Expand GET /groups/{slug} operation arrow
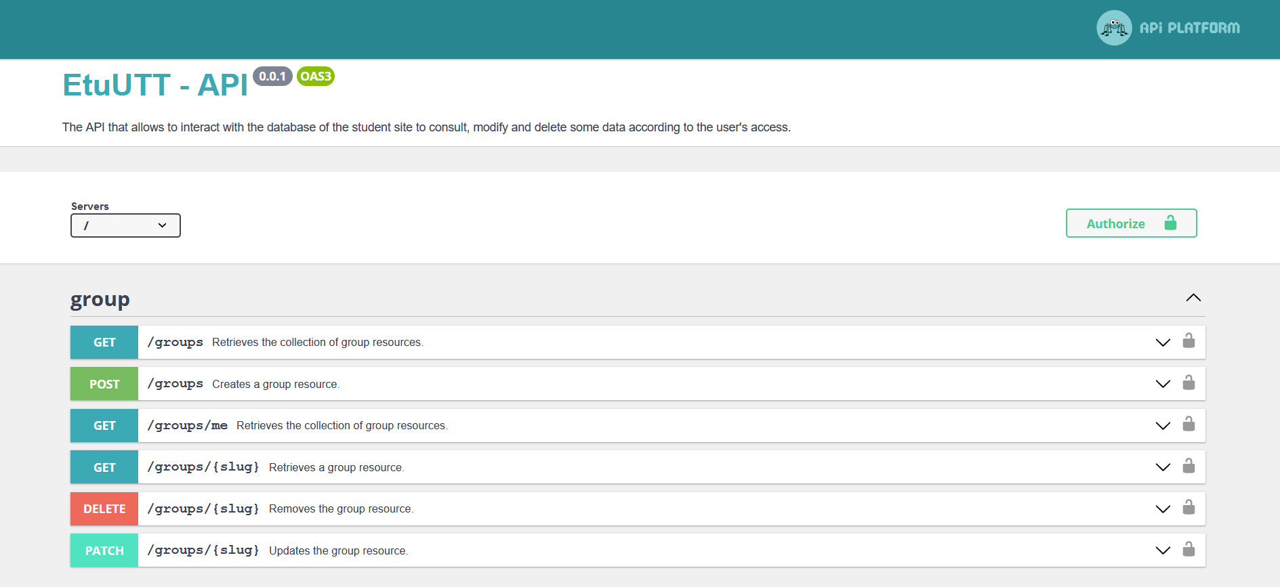 tap(1163, 467)
